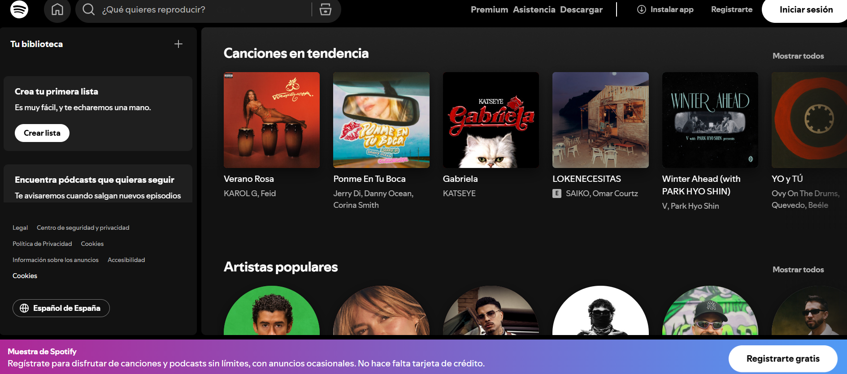847x374 pixels.
Task: Click the Spotify logo
Action: 19,9
